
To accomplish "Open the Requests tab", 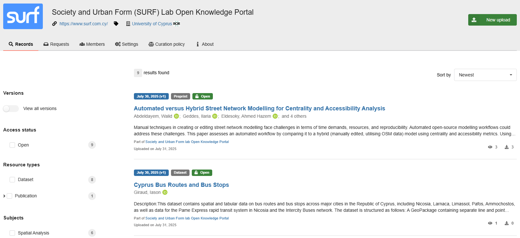I will tap(56, 44).
